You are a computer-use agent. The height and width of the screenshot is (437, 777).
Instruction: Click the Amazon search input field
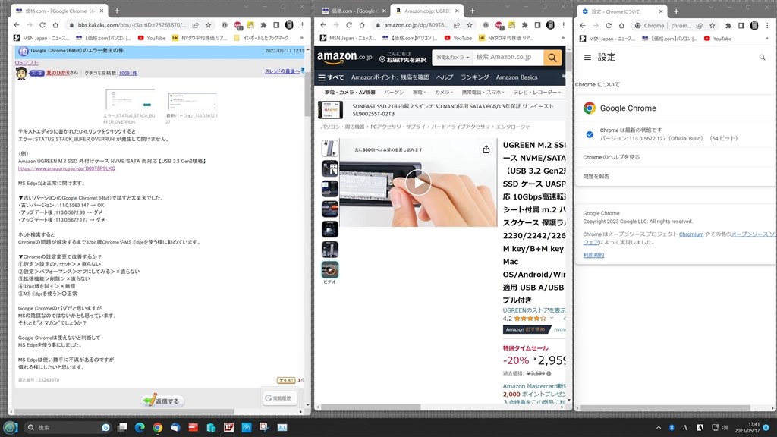pyautogui.click(x=508, y=58)
